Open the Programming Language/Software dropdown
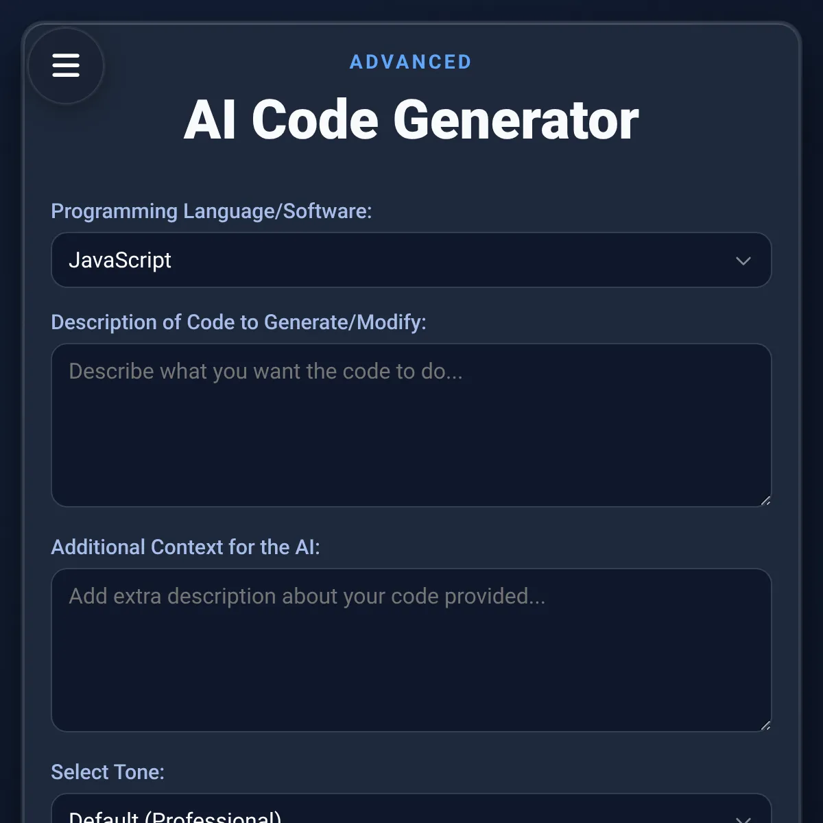 pyautogui.click(x=411, y=260)
